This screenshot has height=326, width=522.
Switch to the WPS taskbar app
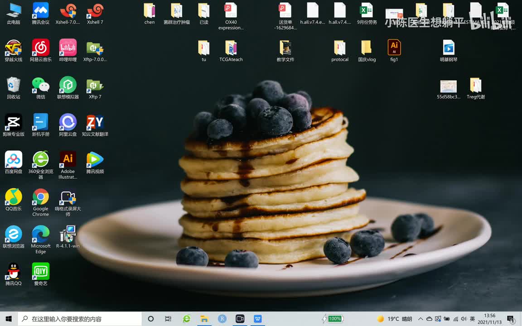(258, 319)
